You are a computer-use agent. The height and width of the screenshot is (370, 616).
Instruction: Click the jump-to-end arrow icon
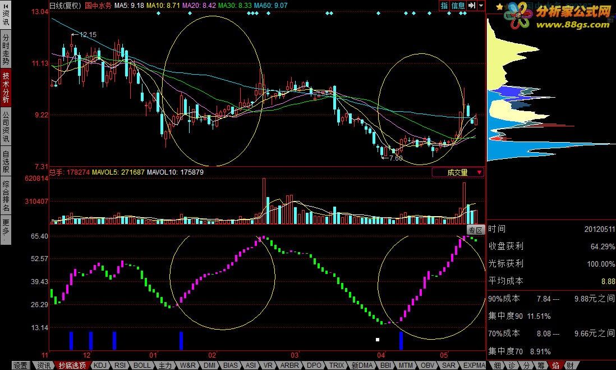[472, 6]
